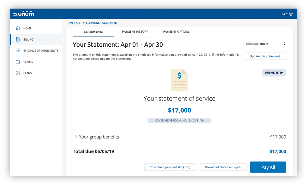Click the DUE 05/15/19 badge
307x186 pixels.
(x=274, y=72)
